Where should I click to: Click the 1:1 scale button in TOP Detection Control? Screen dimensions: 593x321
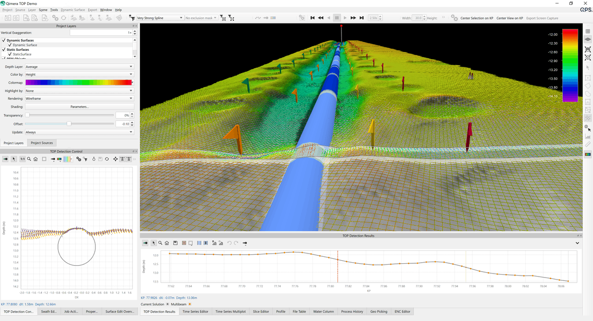point(22,159)
